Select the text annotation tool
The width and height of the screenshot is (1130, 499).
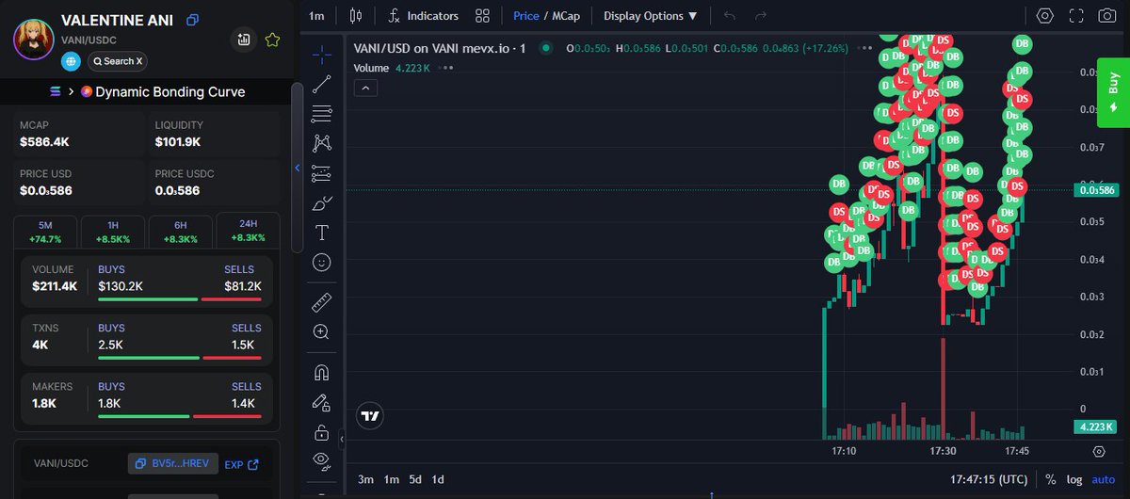322,233
